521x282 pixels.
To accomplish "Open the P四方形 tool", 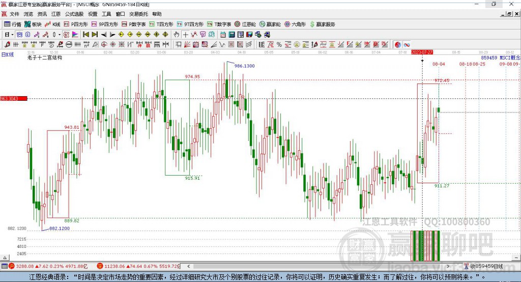I will [76, 24].
